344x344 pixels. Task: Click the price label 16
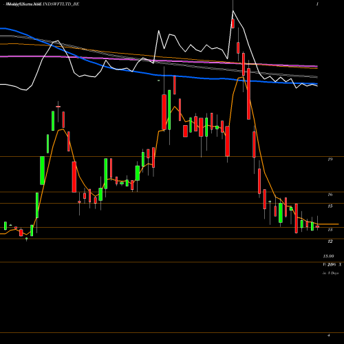(x=330, y=195)
